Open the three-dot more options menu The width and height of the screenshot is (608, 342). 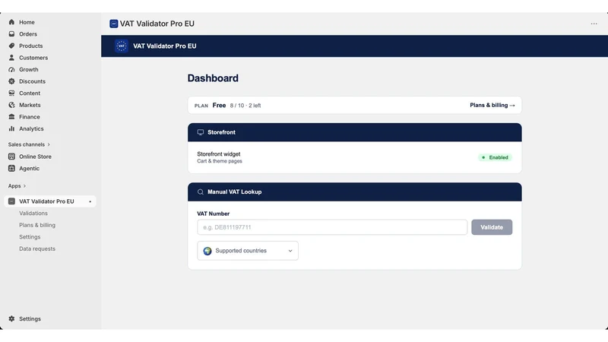[594, 24]
